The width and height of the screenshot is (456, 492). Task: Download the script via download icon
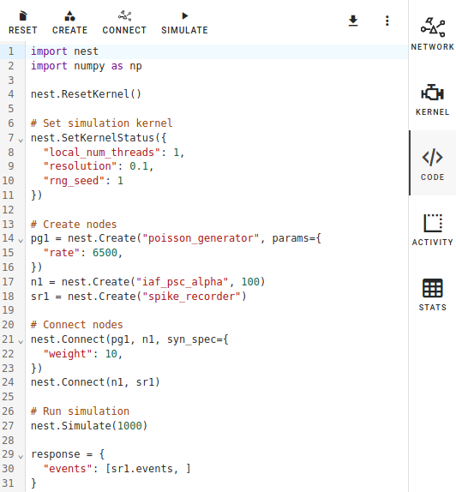pyautogui.click(x=353, y=21)
